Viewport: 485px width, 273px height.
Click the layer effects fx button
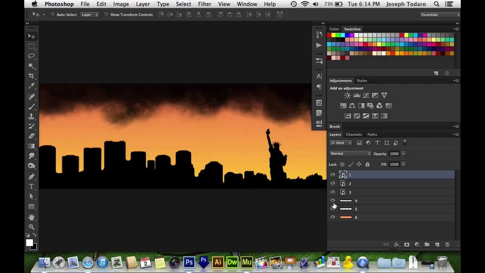click(396, 245)
